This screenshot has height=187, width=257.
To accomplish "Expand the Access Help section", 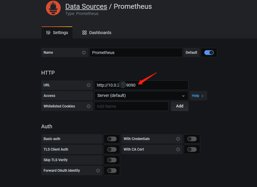I will coord(198,96).
